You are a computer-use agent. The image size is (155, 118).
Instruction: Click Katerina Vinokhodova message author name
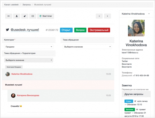pyautogui.click(x=22, y=74)
